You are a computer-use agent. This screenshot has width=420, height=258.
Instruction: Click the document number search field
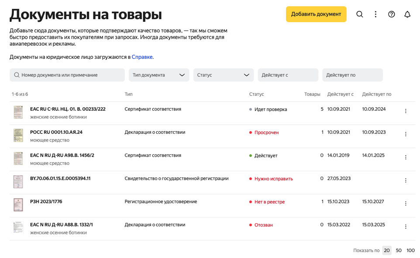pos(67,75)
